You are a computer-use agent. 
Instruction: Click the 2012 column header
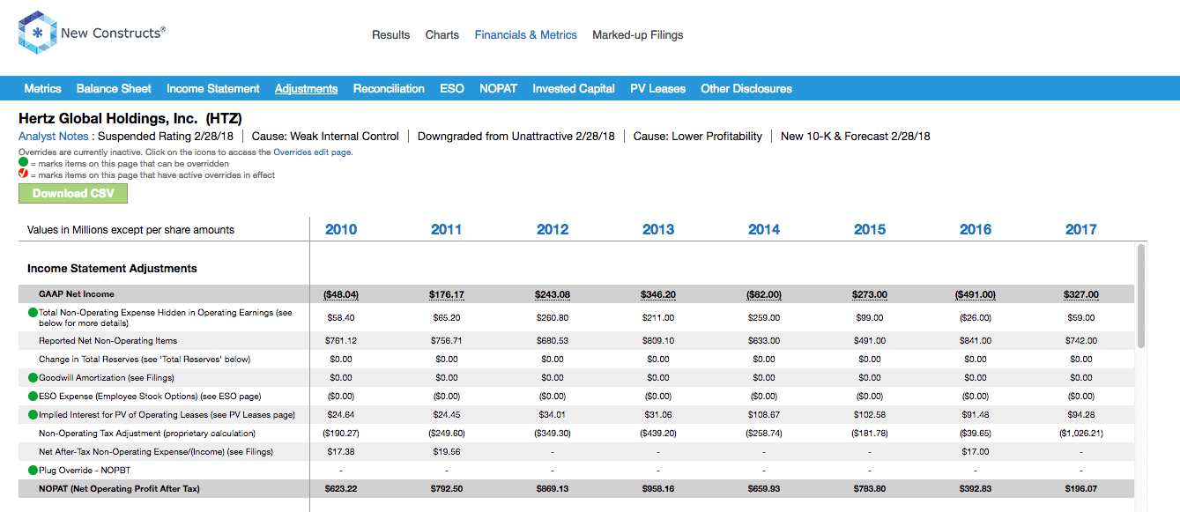pyautogui.click(x=553, y=229)
